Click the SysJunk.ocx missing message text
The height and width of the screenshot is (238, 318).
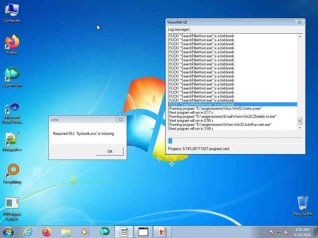point(84,134)
